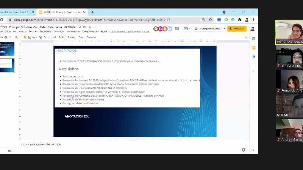Open the Calendar side panel icon
The height and width of the screenshot is (170, 303).
click(254, 39)
